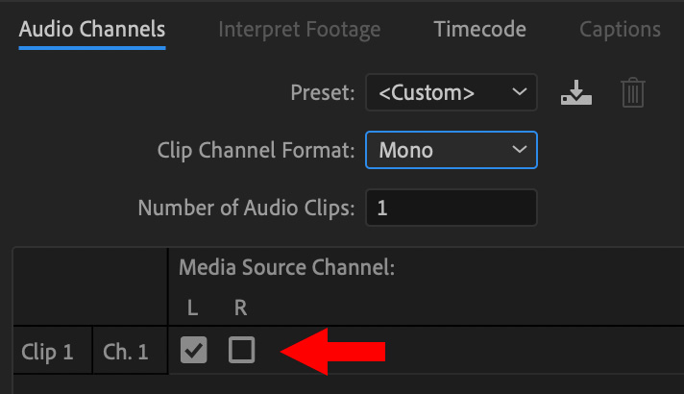The image size is (684, 394).
Task: Click the L column header label
Action: pyautogui.click(x=192, y=308)
